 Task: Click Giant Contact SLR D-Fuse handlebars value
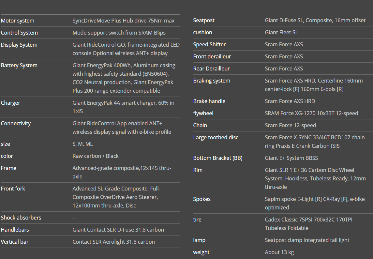[x=118, y=230]
